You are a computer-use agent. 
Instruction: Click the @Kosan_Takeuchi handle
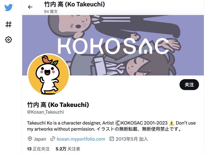45,112
